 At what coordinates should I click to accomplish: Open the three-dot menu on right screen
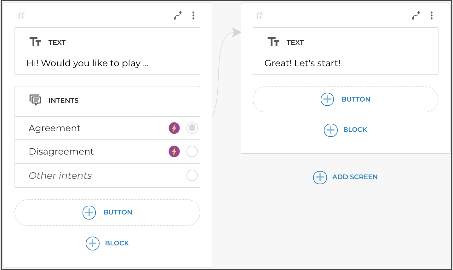432,15
